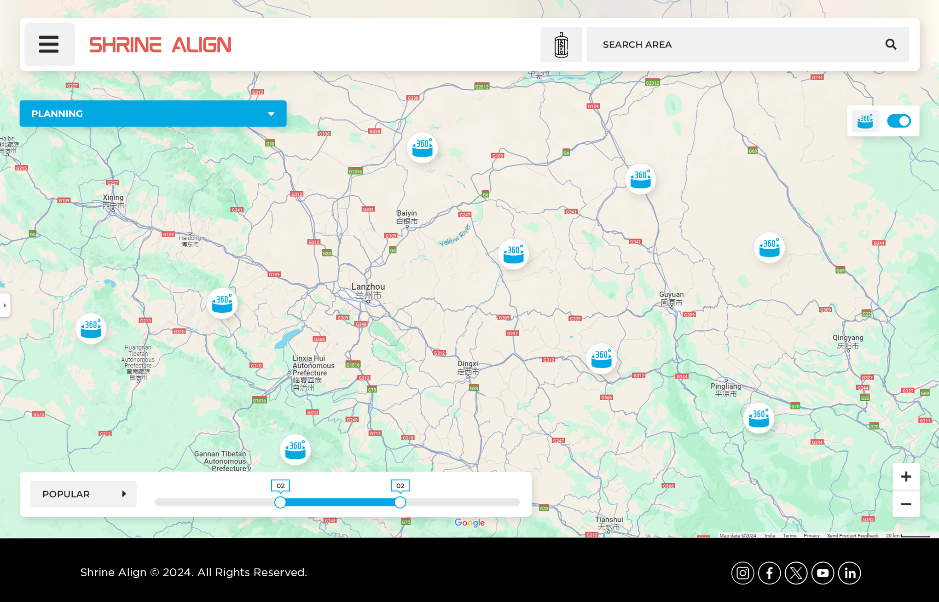The width and height of the screenshot is (939, 602).
Task: Zoom out the map with minus button
Action: point(906,504)
